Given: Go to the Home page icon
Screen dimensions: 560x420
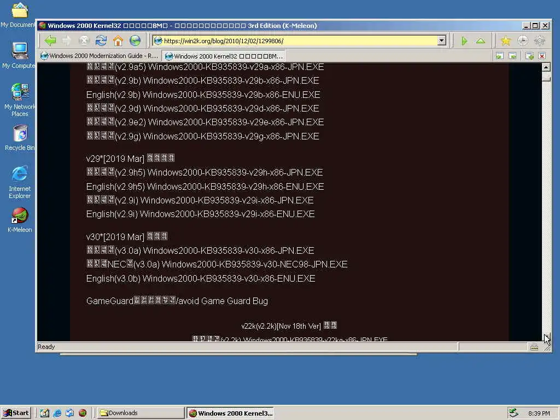Looking at the screenshot, I should tap(118, 40).
